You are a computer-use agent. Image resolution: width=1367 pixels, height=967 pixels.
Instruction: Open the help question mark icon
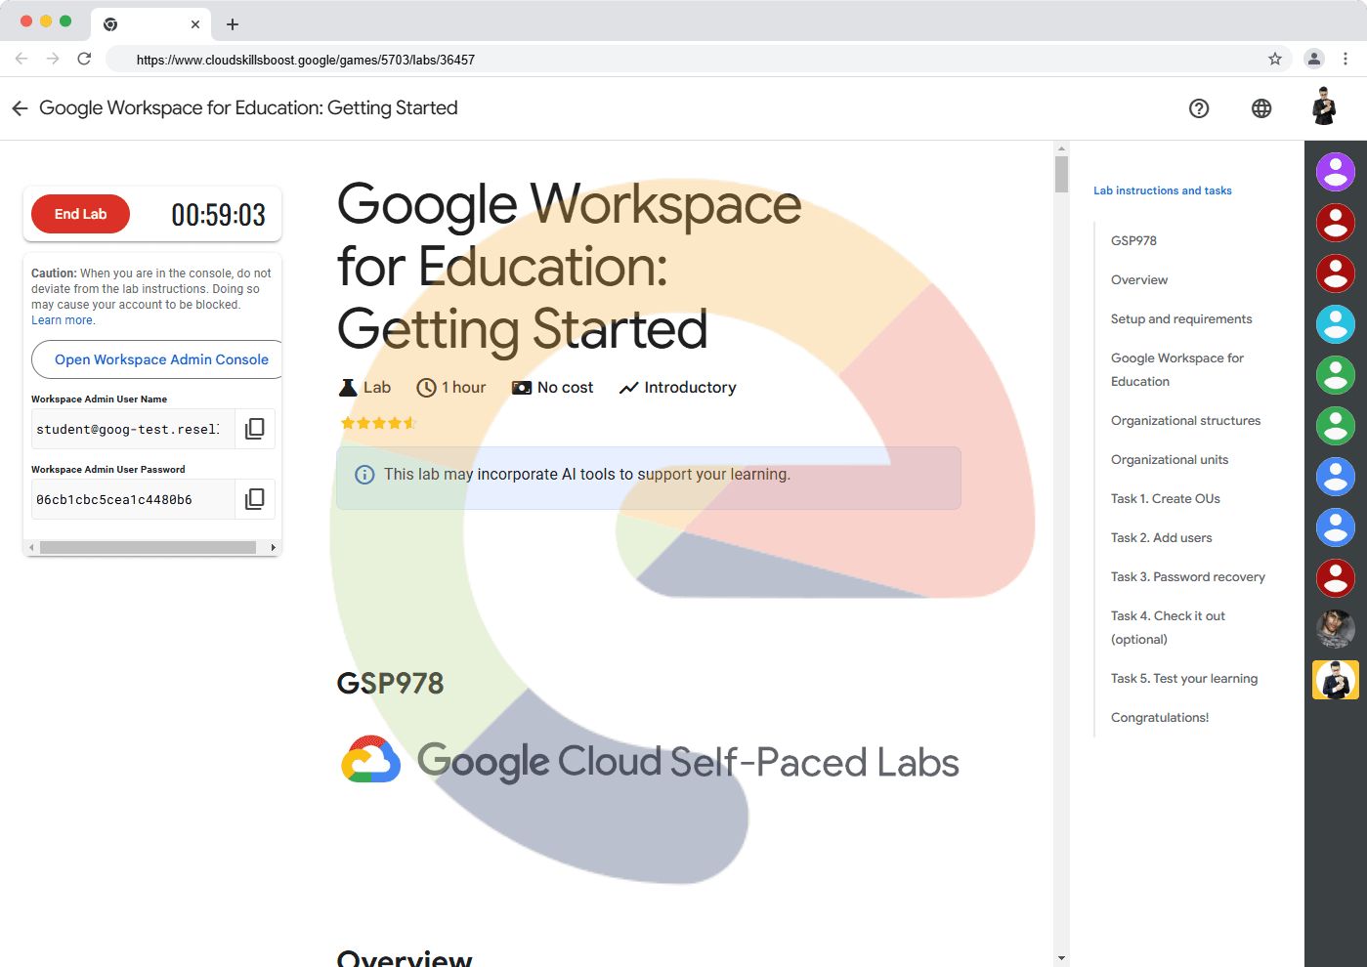tap(1199, 108)
